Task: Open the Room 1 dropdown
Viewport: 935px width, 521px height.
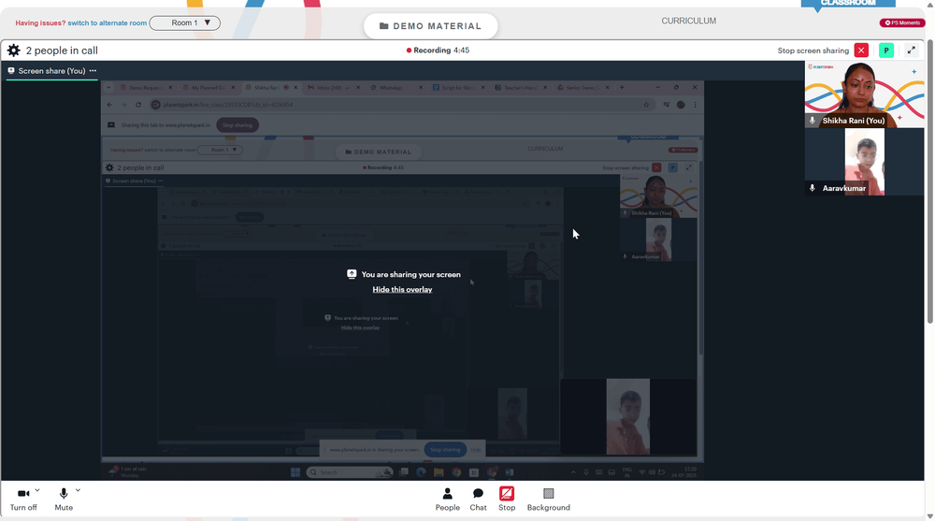Action: [185, 23]
